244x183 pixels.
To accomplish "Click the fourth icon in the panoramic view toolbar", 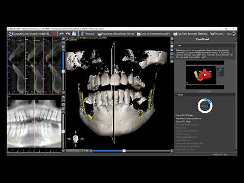I will 63,108.
